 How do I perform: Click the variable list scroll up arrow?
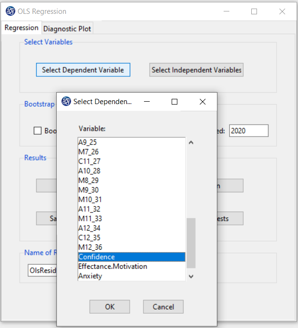click(191, 142)
